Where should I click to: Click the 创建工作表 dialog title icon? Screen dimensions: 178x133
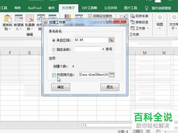click(46, 22)
